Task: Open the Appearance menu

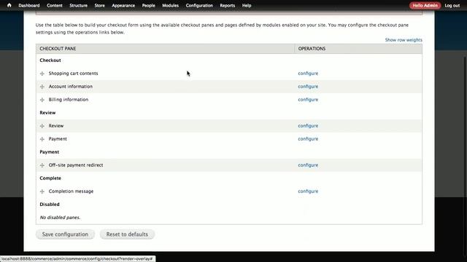Action: click(x=123, y=5)
